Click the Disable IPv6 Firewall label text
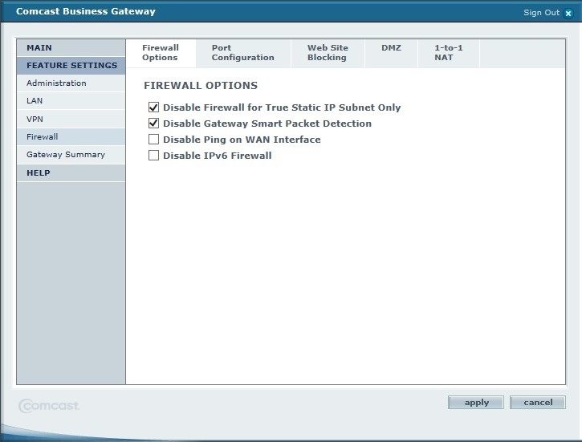582x442 pixels. 218,156
